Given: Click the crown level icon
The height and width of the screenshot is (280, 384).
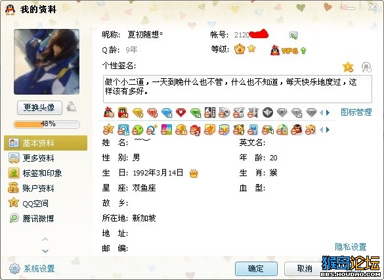Looking at the screenshot, I should pyautogui.click(x=240, y=49).
